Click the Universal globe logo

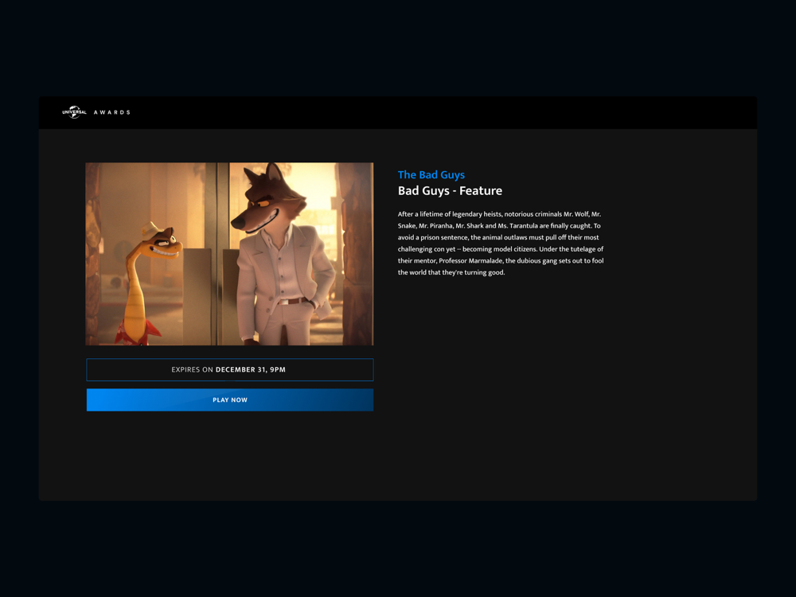coord(75,112)
